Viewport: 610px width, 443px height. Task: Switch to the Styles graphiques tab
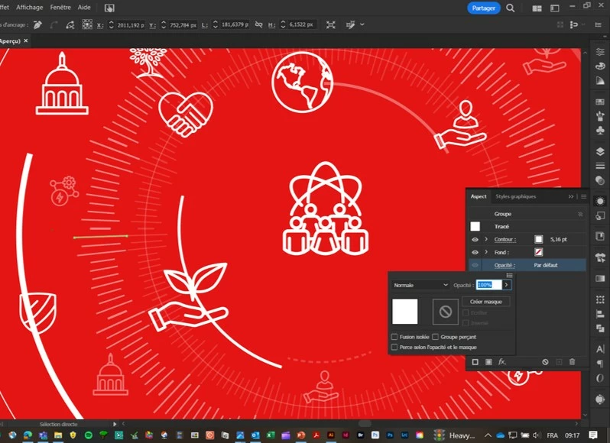(515, 196)
